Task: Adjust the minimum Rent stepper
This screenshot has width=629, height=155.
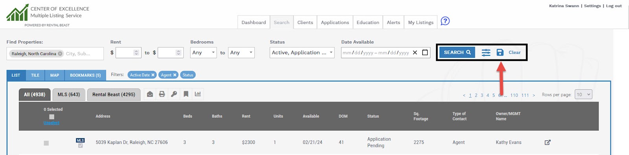Action: point(136,52)
